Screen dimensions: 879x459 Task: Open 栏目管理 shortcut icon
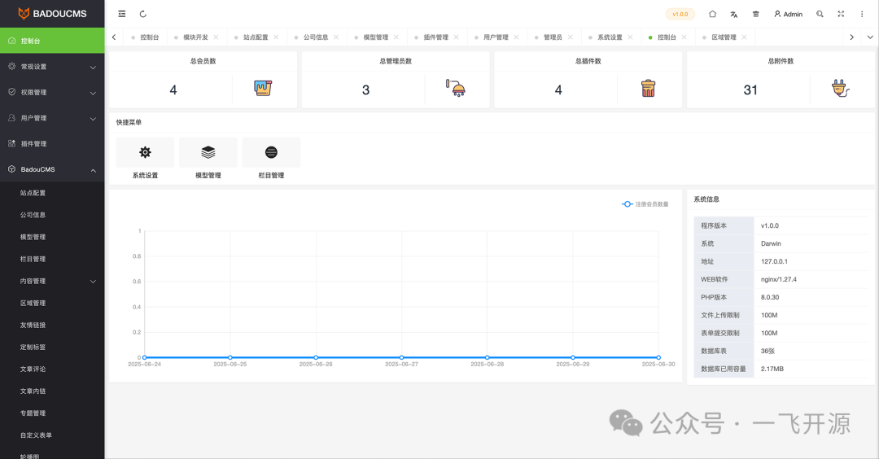[x=271, y=152]
